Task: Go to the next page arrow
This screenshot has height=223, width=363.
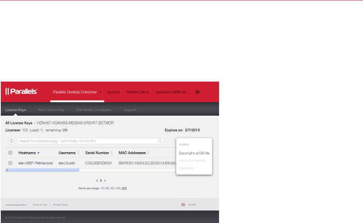Action: click(x=105, y=181)
